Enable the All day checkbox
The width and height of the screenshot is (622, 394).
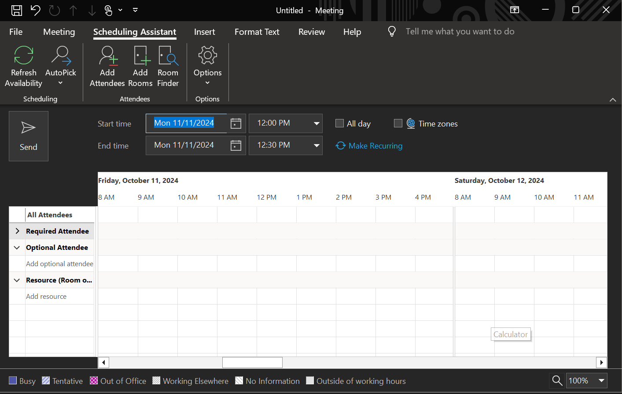(x=339, y=123)
